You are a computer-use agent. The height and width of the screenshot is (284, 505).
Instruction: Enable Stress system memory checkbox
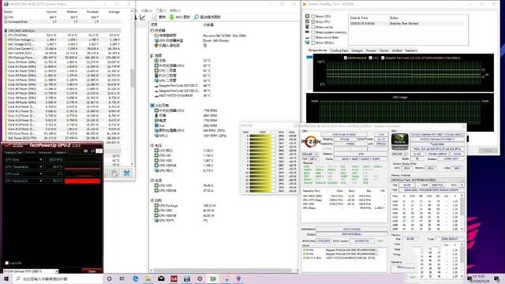pyautogui.click(x=312, y=32)
